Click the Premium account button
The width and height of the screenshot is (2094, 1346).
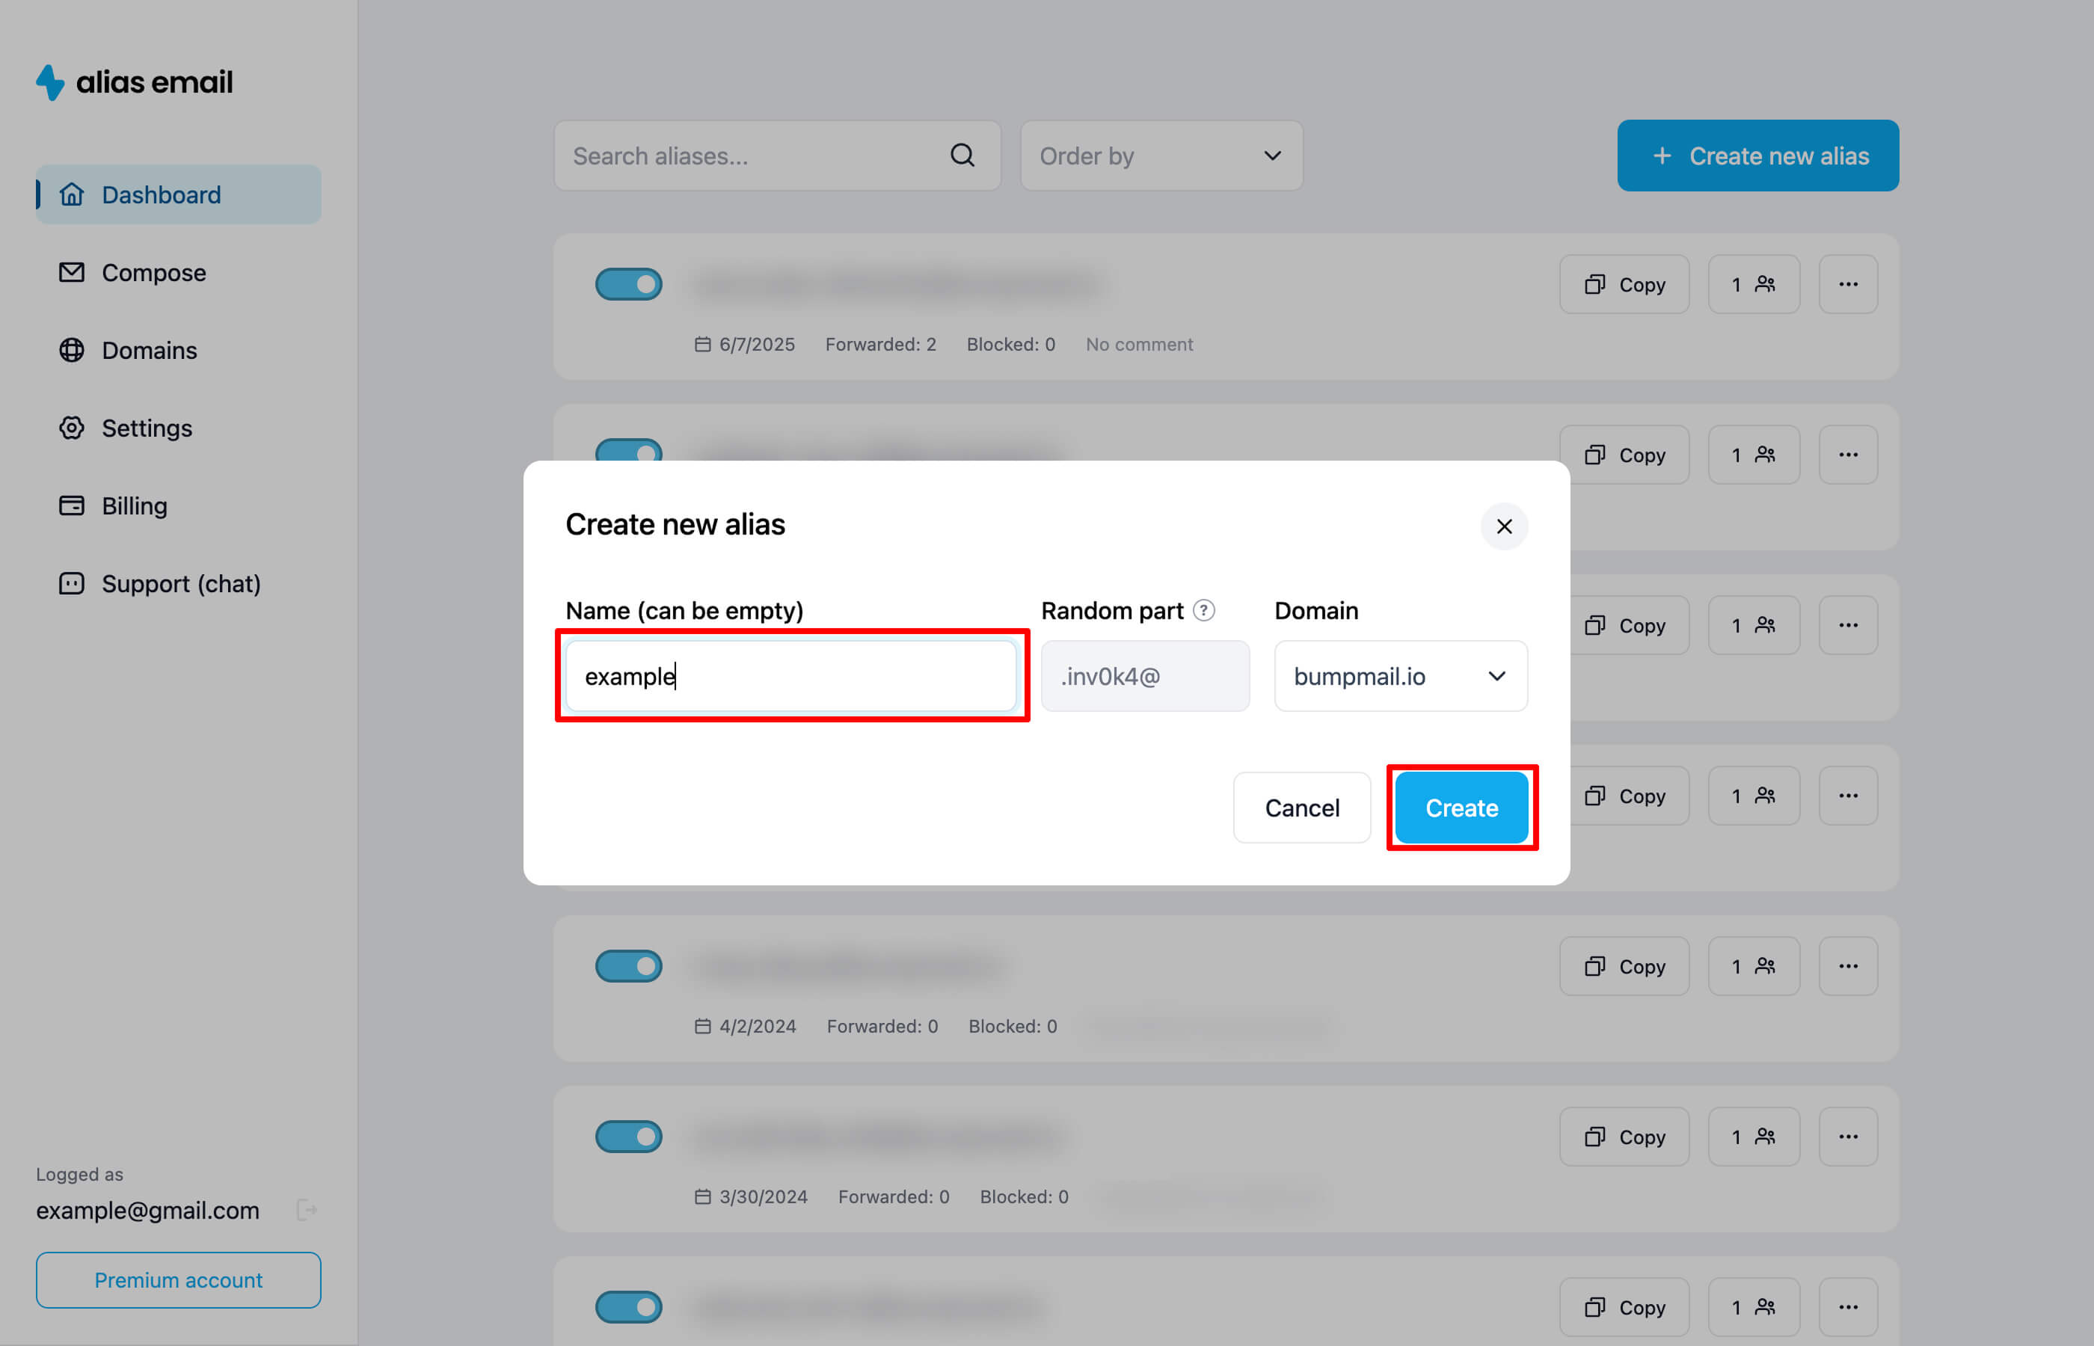(x=178, y=1279)
